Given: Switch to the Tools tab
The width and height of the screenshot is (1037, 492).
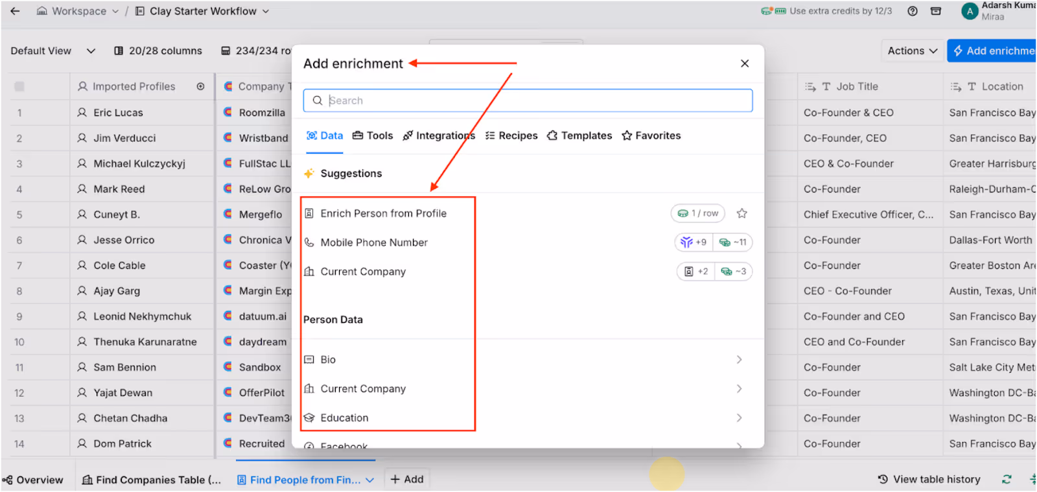Looking at the screenshot, I should tap(373, 135).
